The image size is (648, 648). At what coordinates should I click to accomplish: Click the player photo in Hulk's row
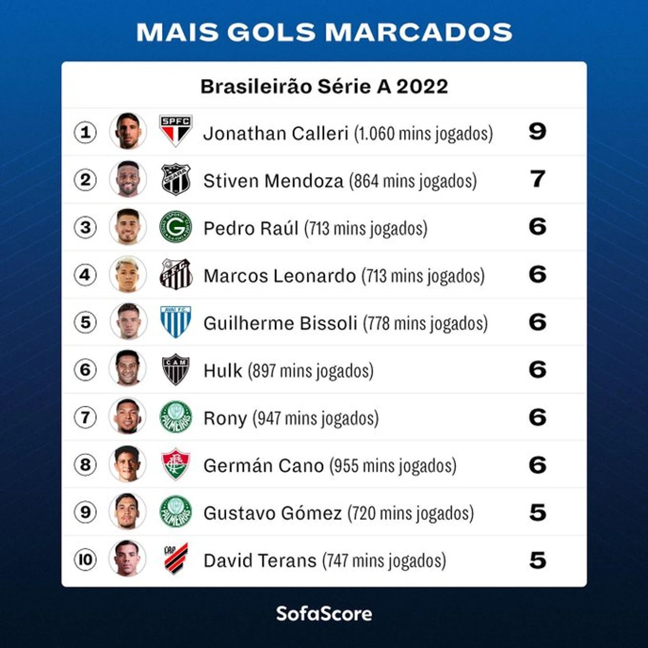(x=128, y=369)
